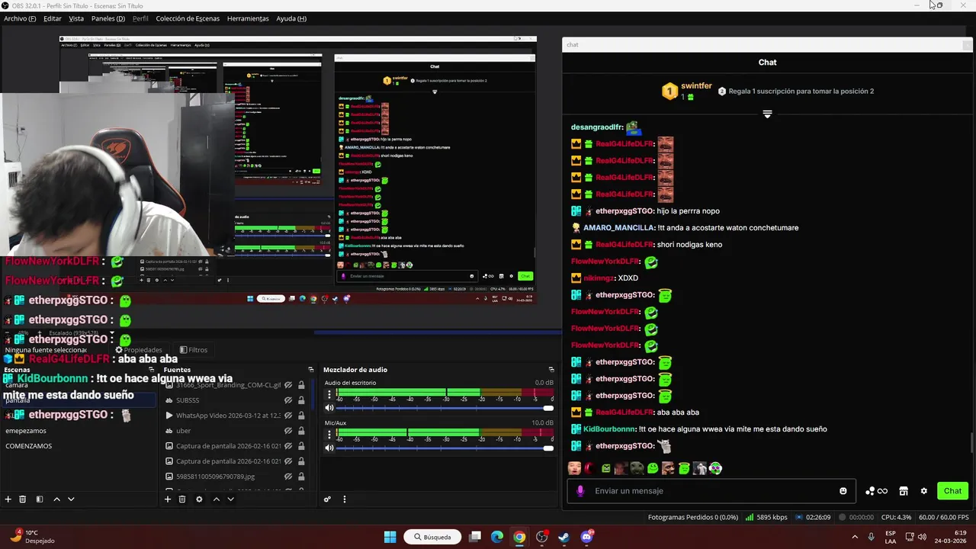Screen dimensions: 976x549
Task: Click the 5895 kbps bitrate status indicator
Action: (x=766, y=517)
